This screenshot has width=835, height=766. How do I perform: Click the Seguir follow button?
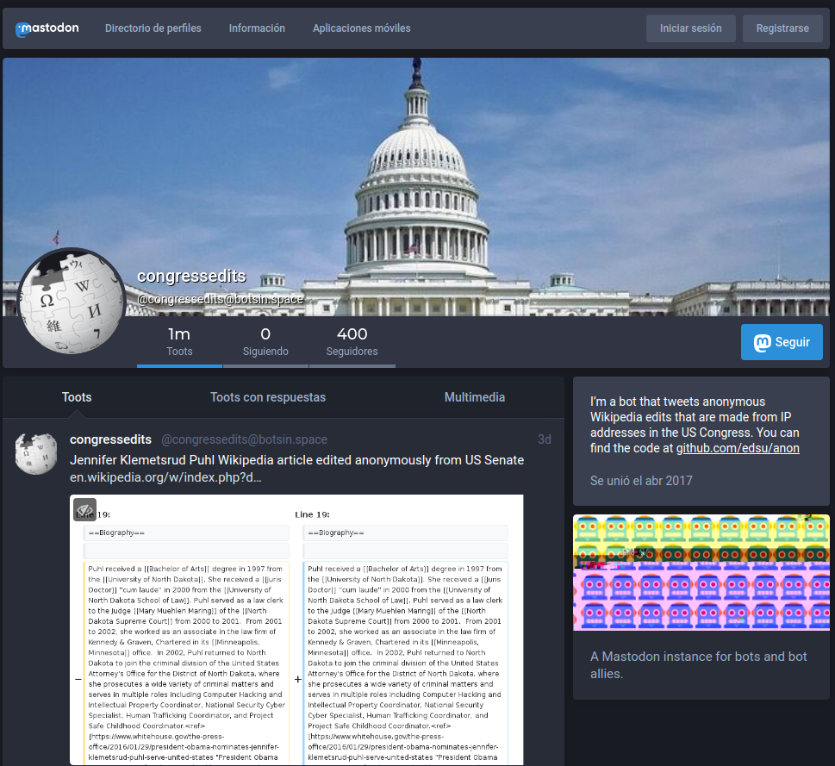tap(782, 342)
